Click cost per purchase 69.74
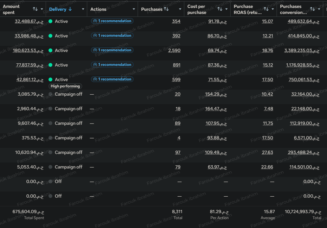327x228 pixels. tap(217, 51)
